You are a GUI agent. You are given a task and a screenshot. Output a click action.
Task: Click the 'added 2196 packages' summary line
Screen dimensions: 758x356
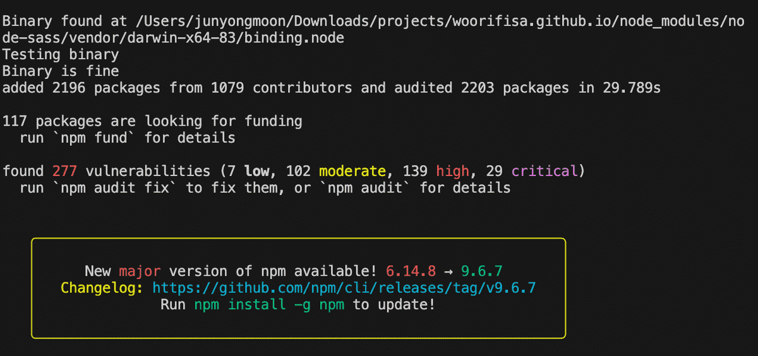(x=332, y=88)
